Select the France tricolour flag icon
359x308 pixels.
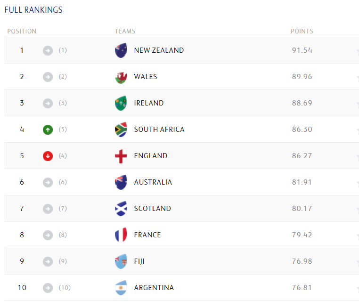coord(121,235)
